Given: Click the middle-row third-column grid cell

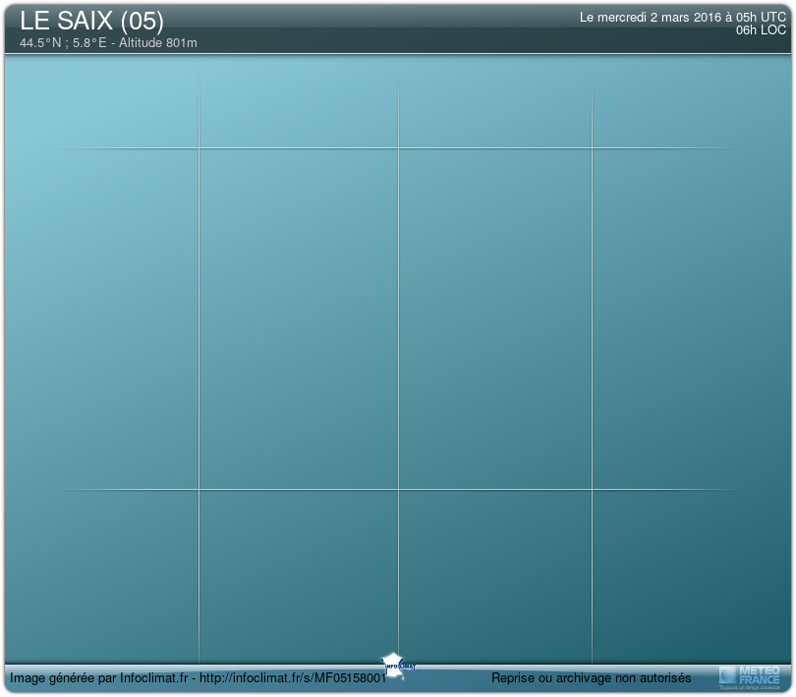Looking at the screenshot, I should tap(495, 318).
